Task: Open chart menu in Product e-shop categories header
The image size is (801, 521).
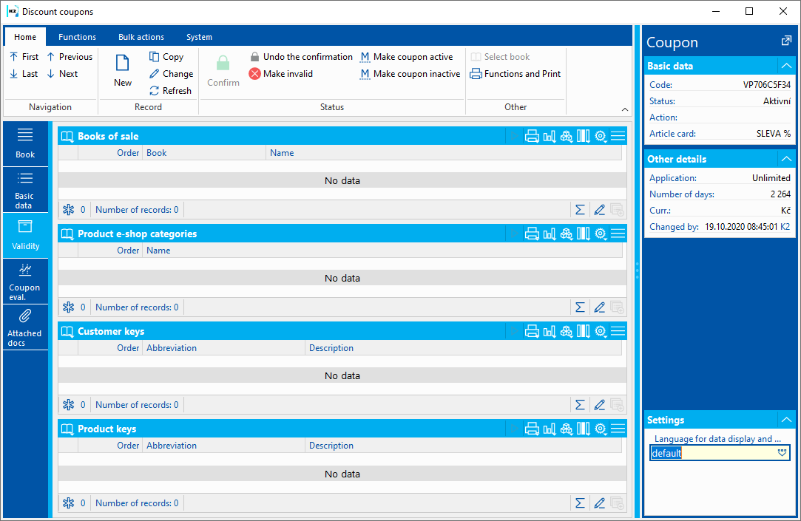Action: point(549,234)
